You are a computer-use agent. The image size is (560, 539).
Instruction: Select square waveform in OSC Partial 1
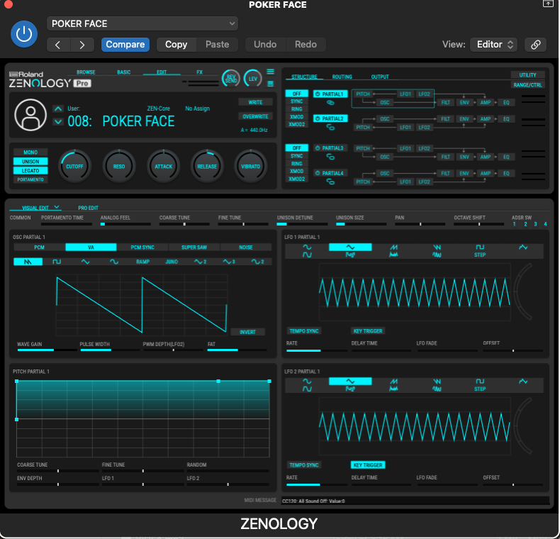[57, 262]
